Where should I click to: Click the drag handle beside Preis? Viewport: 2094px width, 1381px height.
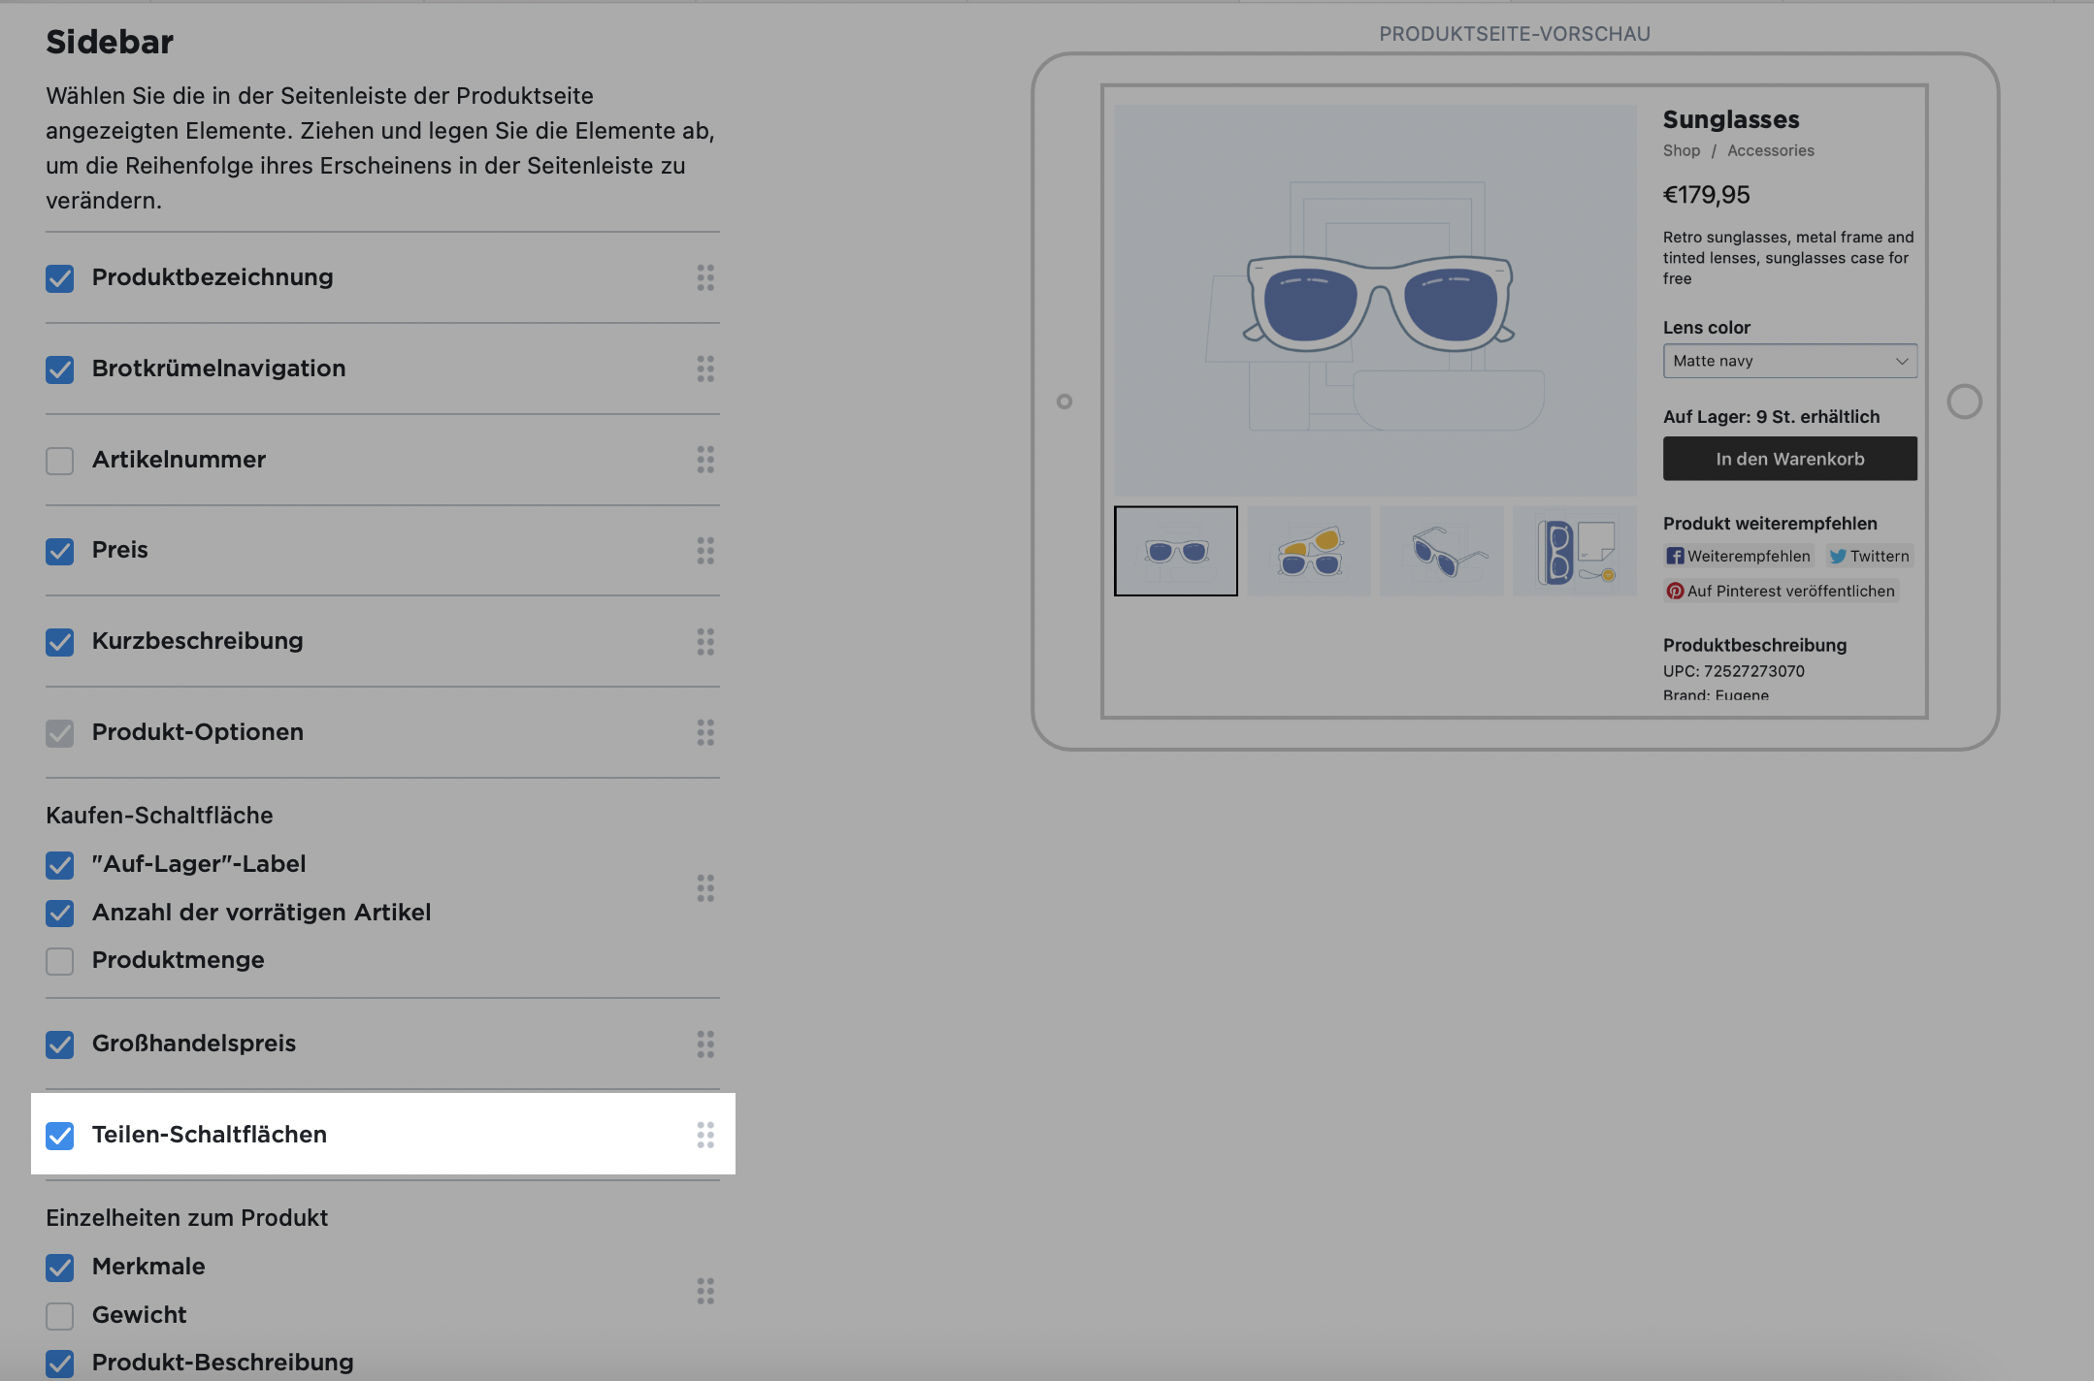point(706,551)
